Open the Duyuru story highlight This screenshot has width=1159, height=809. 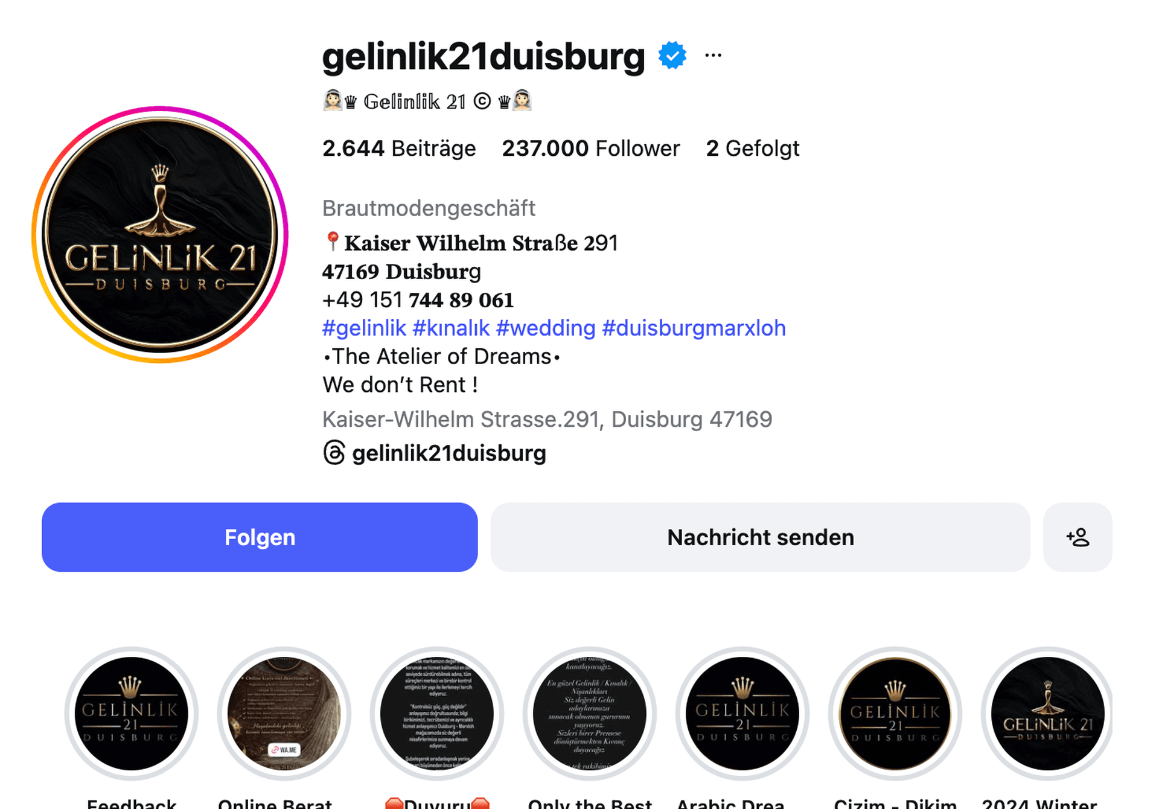[x=437, y=714]
